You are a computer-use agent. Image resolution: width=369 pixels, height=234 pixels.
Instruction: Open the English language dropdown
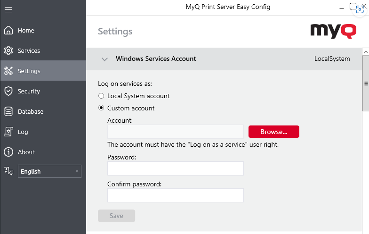point(50,171)
